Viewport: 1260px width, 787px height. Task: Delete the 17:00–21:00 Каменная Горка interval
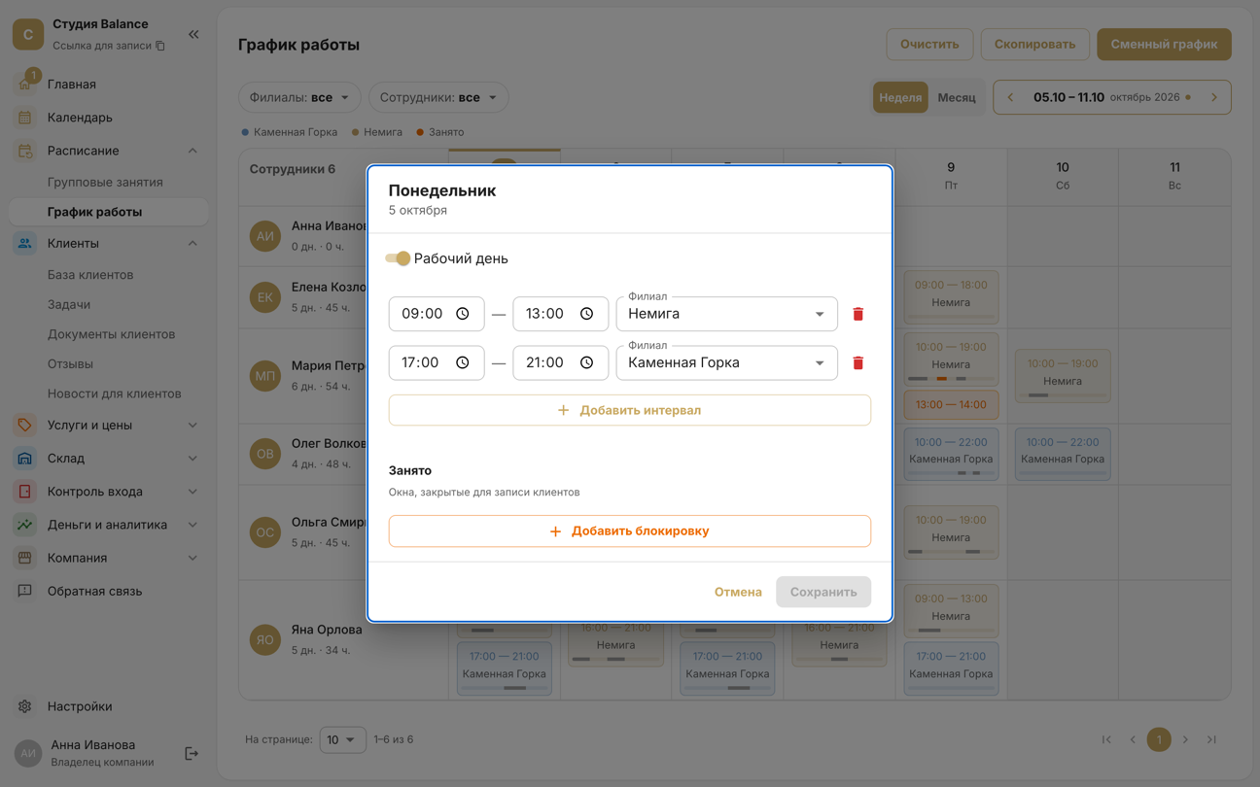pyautogui.click(x=857, y=363)
